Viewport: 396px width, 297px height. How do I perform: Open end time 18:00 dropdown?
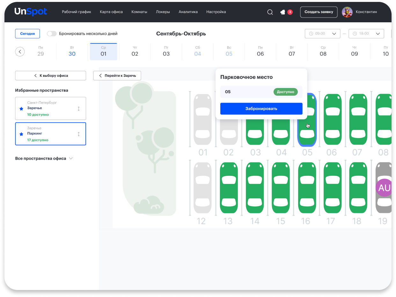tap(366, 33)
